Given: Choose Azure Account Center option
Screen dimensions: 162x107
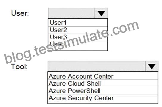Looking at the screenshot, I should coord(103,76).
